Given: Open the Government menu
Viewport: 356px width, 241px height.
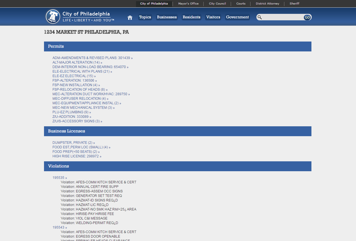Looking at the screenshot, I should [x=238, y=17].
